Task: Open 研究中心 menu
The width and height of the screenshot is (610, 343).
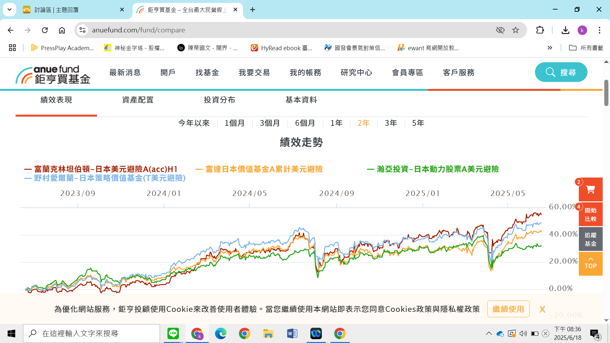Action: (x=356, y=73)
